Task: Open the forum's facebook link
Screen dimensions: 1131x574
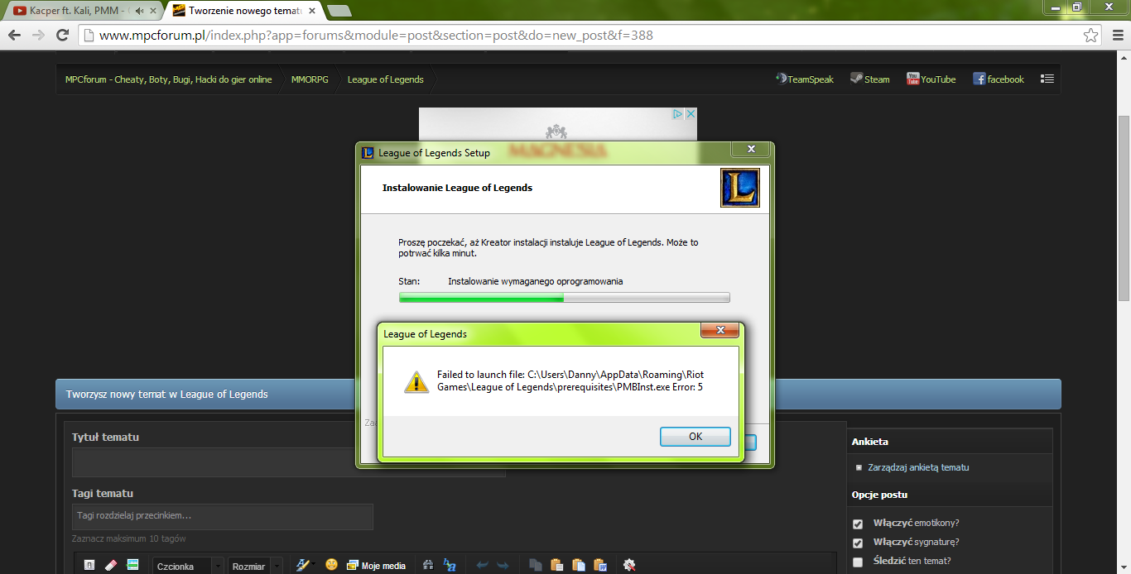Action: click(999, 79)
